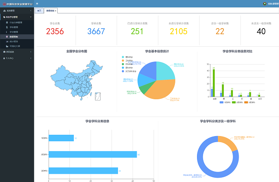
Task: Click the orange 22 count
Action: pyautogui.click(x=220, y=31)
